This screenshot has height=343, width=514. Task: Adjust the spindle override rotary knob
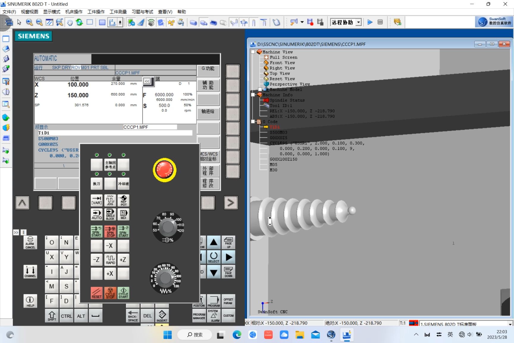click(168, 227)
